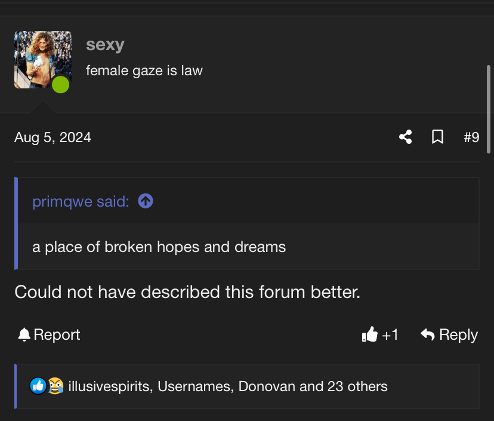Give the post a thumbs up +1
The image size is (494, 421).
(x=380, y=335)
